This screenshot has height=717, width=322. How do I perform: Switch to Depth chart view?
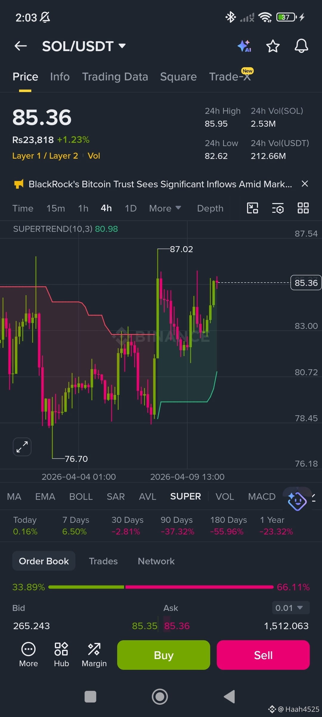210,208
